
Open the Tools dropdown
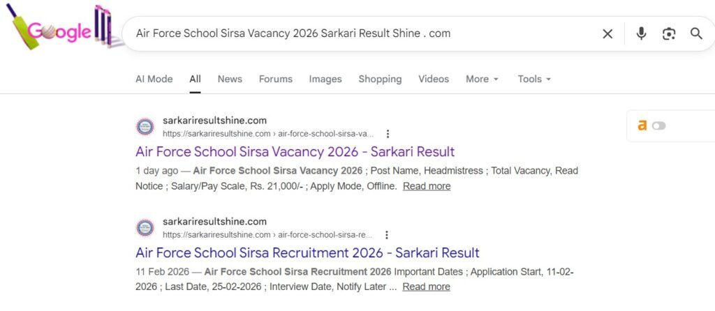[534, 79]
